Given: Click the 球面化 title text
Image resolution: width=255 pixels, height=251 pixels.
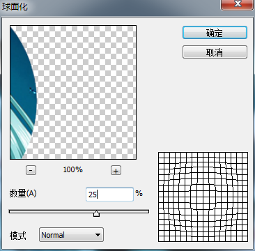Looking at the screenshot, I should click(15, 6).
